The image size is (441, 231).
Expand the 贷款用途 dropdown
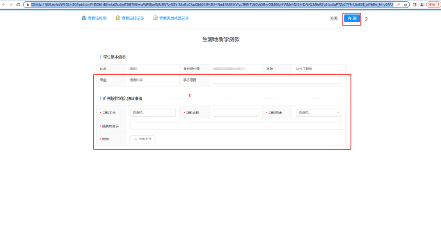point(318,113)
